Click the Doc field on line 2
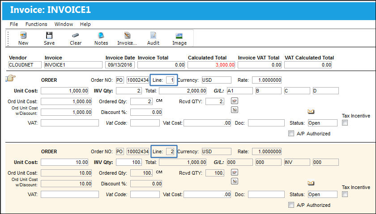 [x=266, y=194]
